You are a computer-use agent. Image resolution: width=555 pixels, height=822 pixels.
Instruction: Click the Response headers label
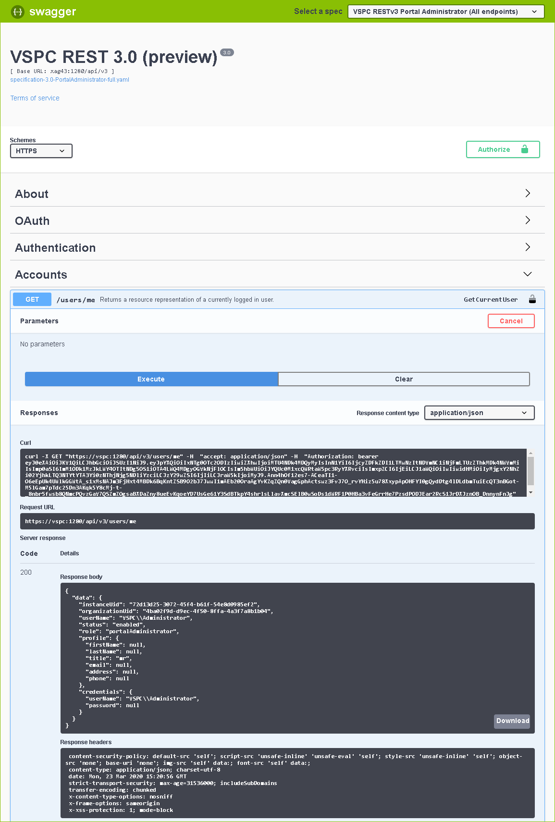pos(86,742)
